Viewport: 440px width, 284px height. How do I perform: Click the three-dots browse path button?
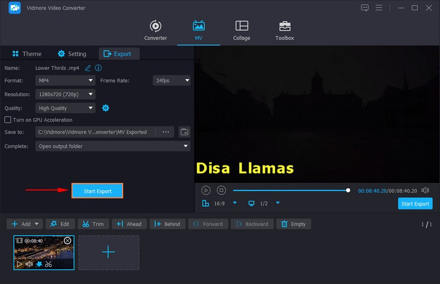tap(166, 132)
